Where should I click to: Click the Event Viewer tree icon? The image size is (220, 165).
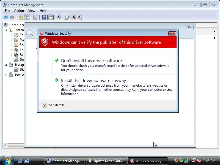(x=16, y=40)
